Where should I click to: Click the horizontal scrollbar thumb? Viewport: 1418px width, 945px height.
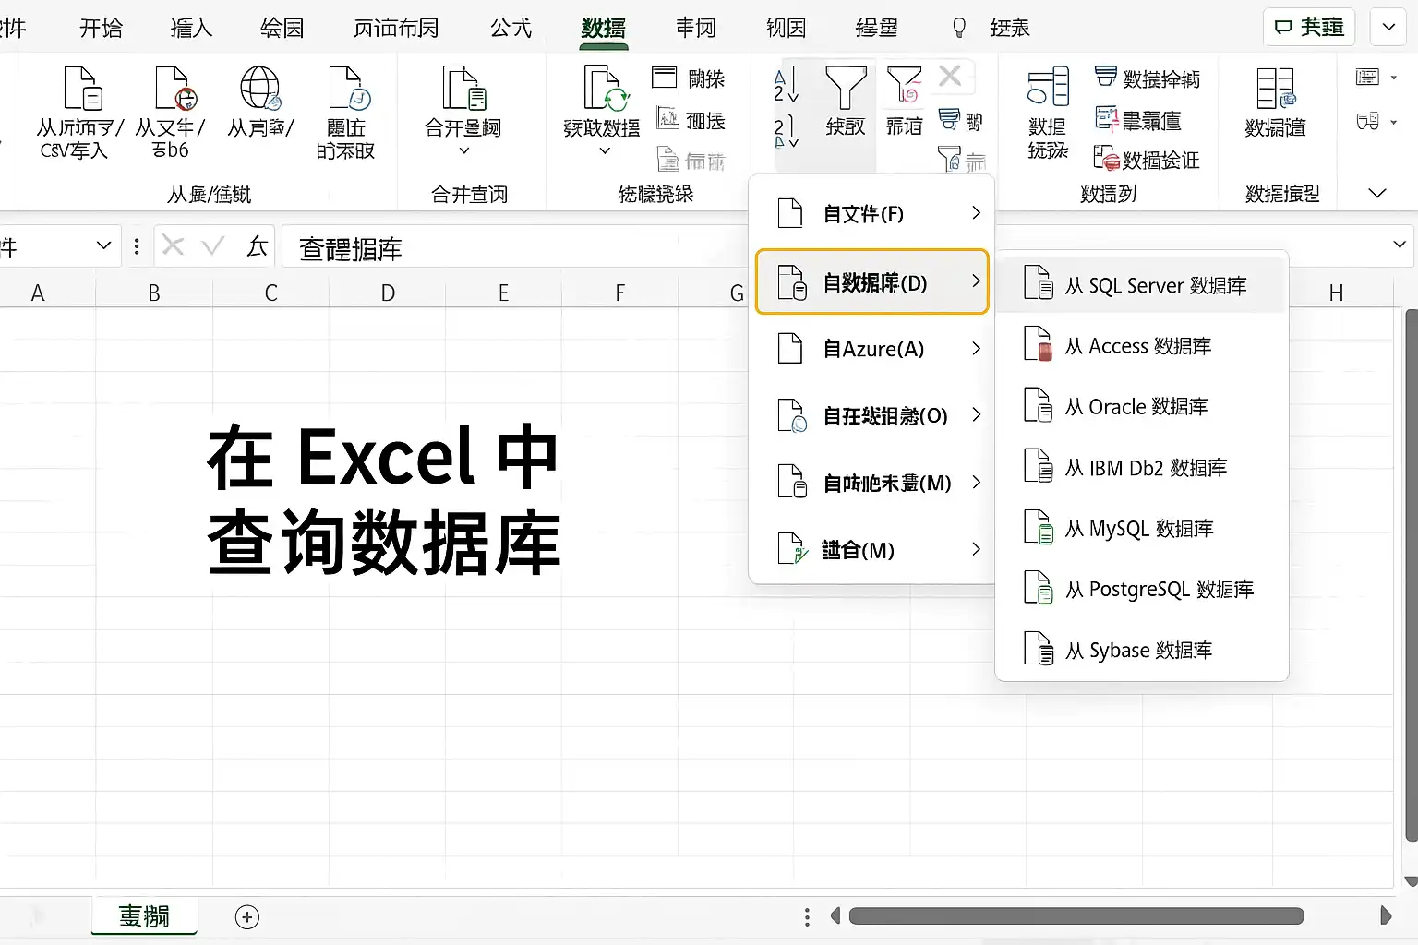(x=1076, y=916)
